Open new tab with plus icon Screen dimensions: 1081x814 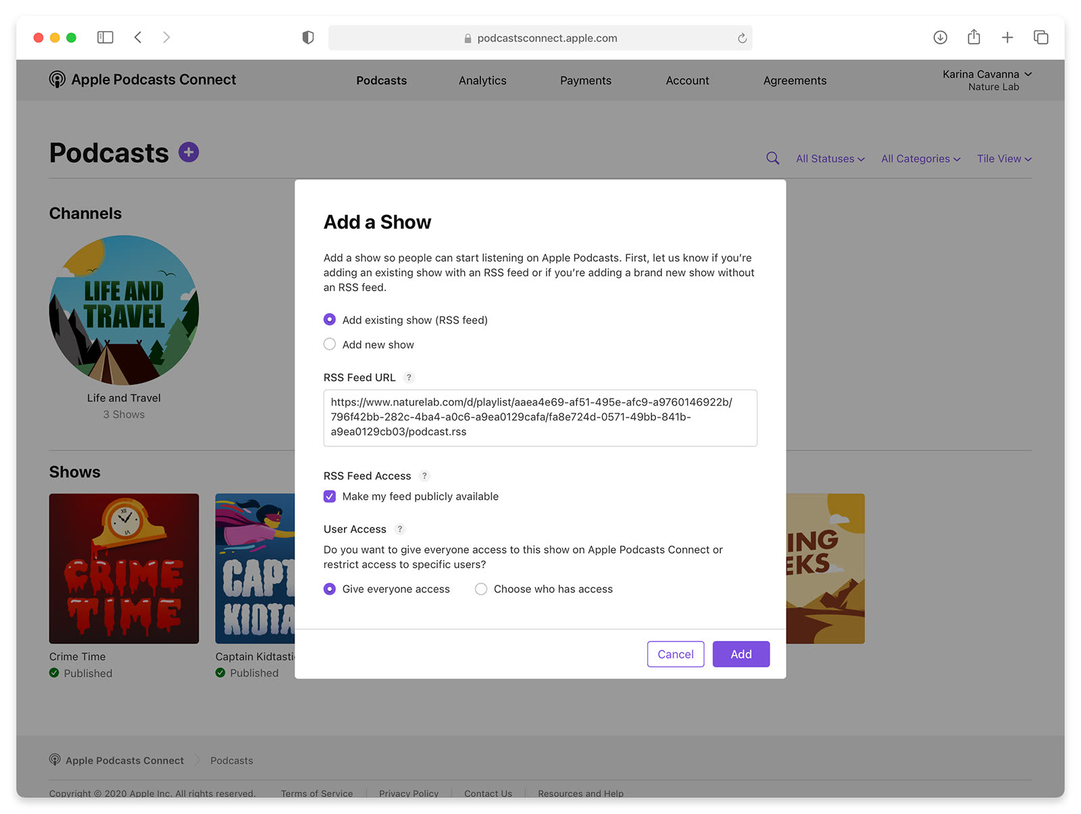1007,37
